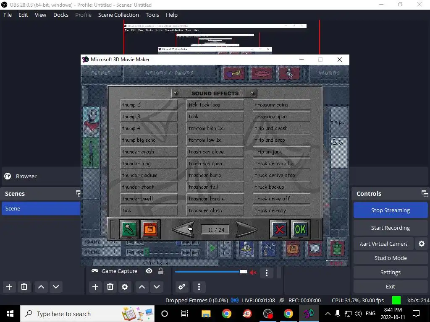This screenshot has width=430, height=322.
Task: Click Exit in Controls panel
Action: pos(390,286)
